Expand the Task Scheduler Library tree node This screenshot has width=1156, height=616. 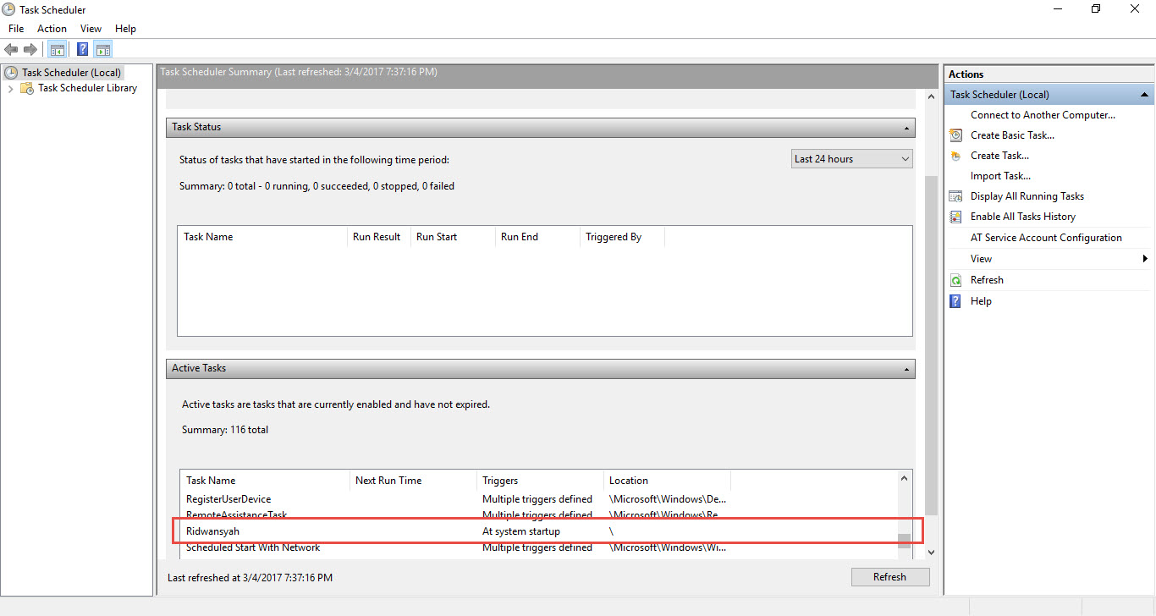tap(10, 88)
